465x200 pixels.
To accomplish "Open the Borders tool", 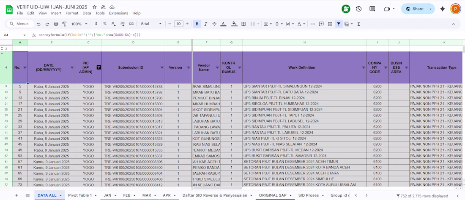I will [x=243, y=24].
